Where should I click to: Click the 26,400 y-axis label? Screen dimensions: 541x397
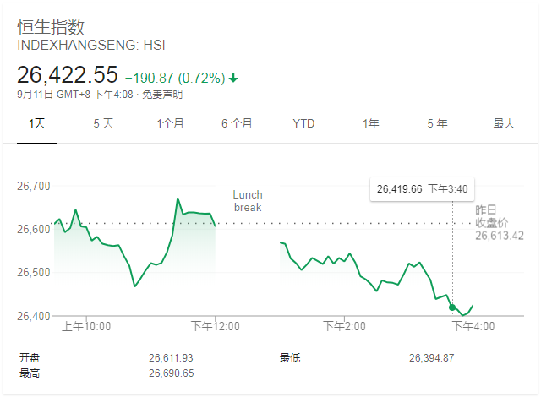point(34,316)
